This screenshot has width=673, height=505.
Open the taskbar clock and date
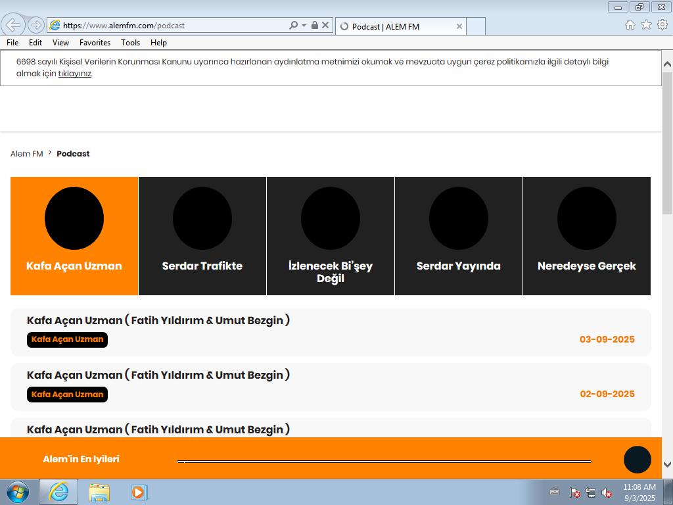[x=639, y=493]
